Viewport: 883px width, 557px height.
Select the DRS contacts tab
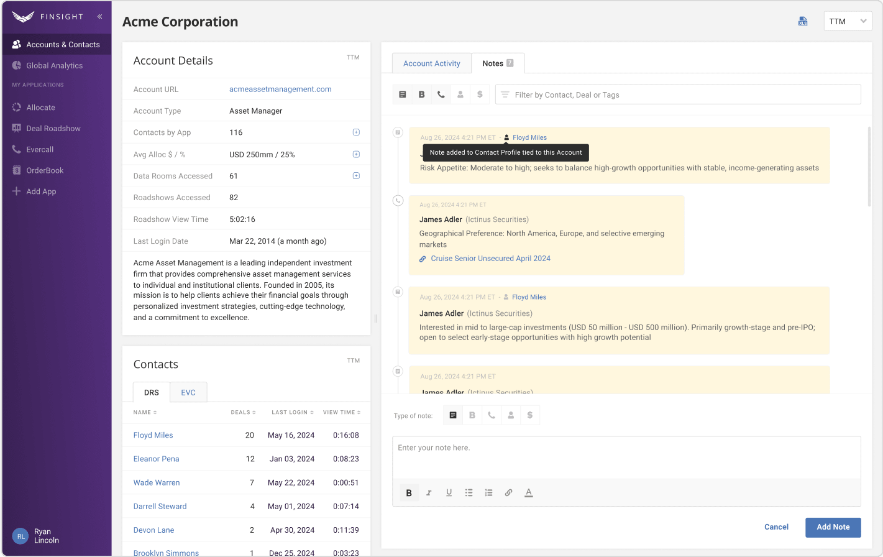(x=152, y=392)
